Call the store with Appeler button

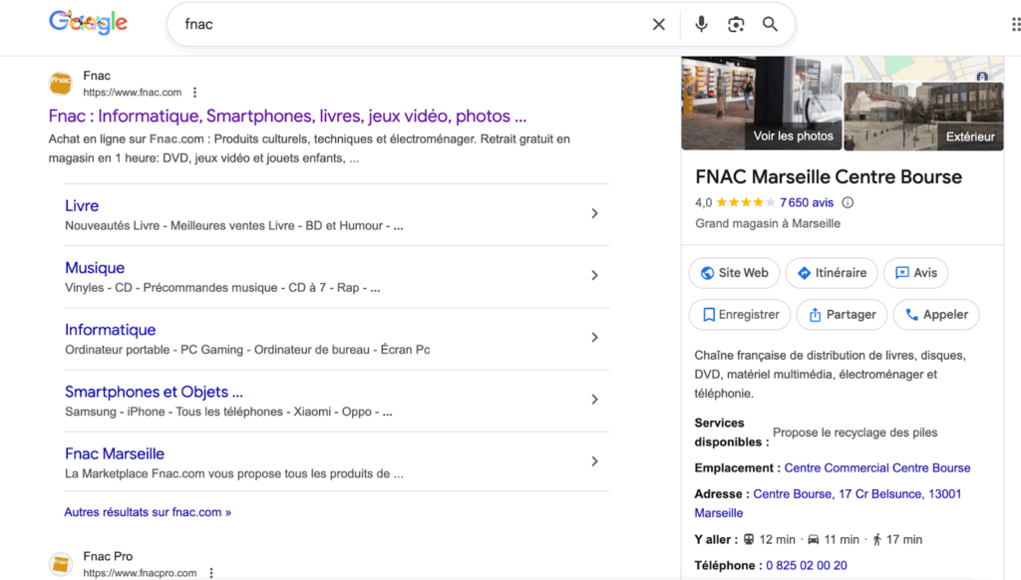click(936, 315)
